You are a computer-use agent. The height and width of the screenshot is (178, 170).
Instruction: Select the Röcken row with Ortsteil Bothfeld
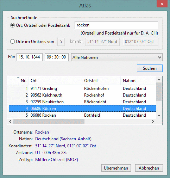[x=82, y=115]
